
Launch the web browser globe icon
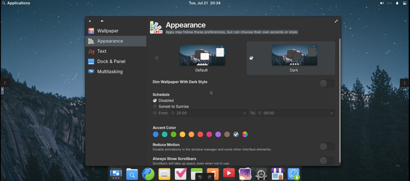pos(148,174)
